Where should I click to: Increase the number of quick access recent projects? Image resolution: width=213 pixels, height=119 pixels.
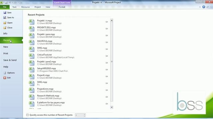click(x=84, y=114)
